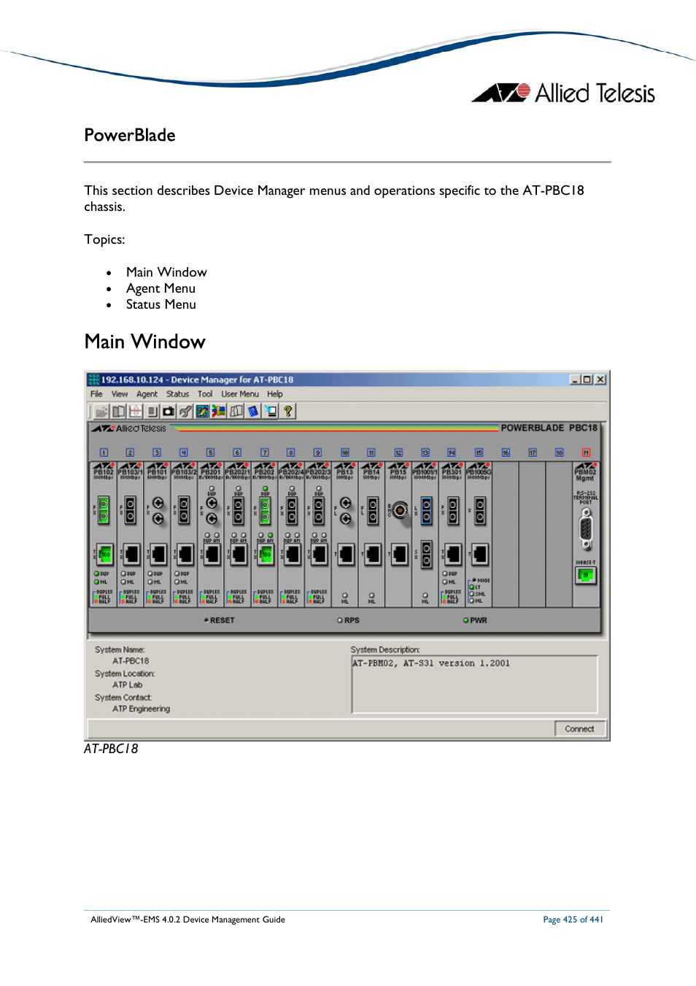
Task: Click the Device Manager window title bar icon
Action: pos(93,380)
